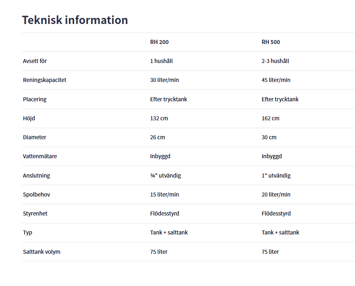Click the Placering row label

[35, 100]
